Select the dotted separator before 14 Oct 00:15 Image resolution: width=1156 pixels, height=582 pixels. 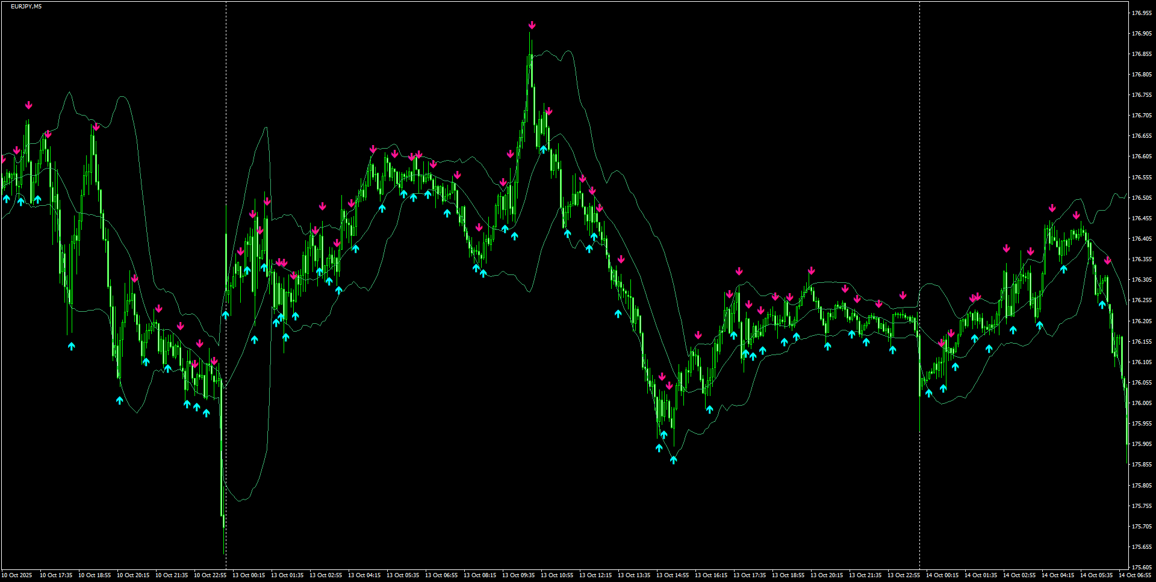click(919, 301)
